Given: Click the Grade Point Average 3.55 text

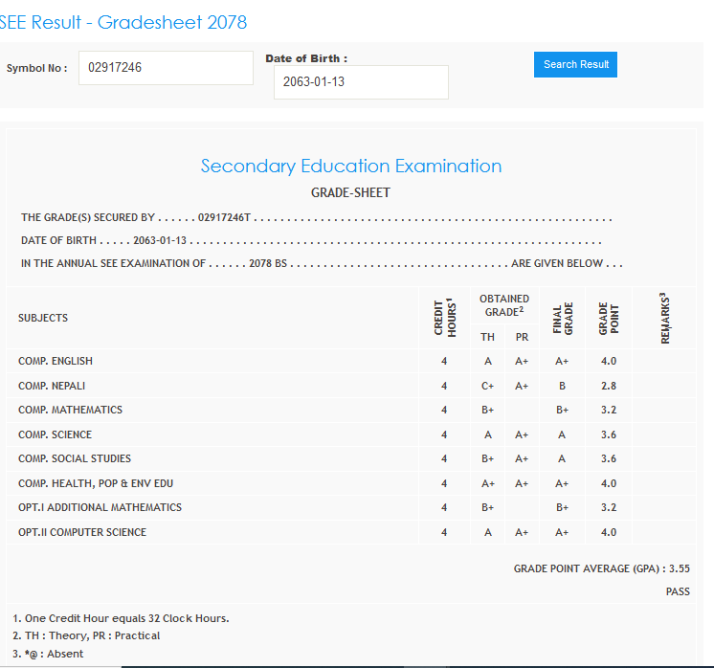Looking at the screenshot, I should click(x=601, y=568).
